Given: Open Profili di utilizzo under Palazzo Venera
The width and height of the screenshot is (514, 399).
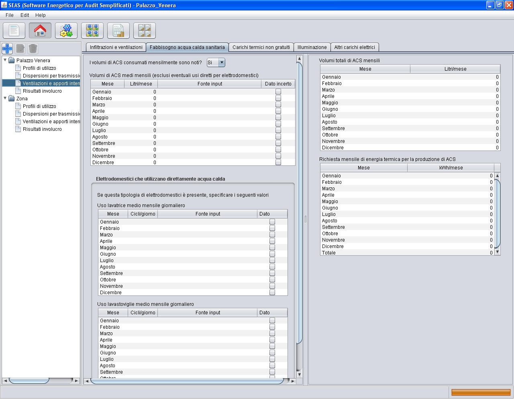Looking at the screenshot, I should (x=36, y=68).
